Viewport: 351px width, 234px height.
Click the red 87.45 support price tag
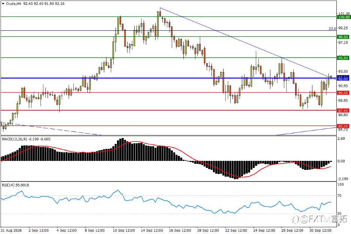tap(343, 111)
